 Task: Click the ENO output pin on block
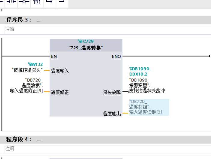tap(116, 56)
